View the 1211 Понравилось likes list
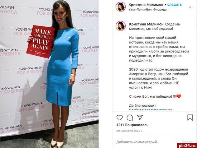 [x=133, y=125]
